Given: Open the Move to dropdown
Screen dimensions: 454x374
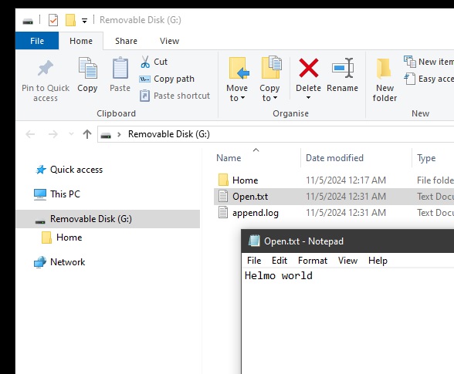Looking at the screenshot, I should click(237, 93).
